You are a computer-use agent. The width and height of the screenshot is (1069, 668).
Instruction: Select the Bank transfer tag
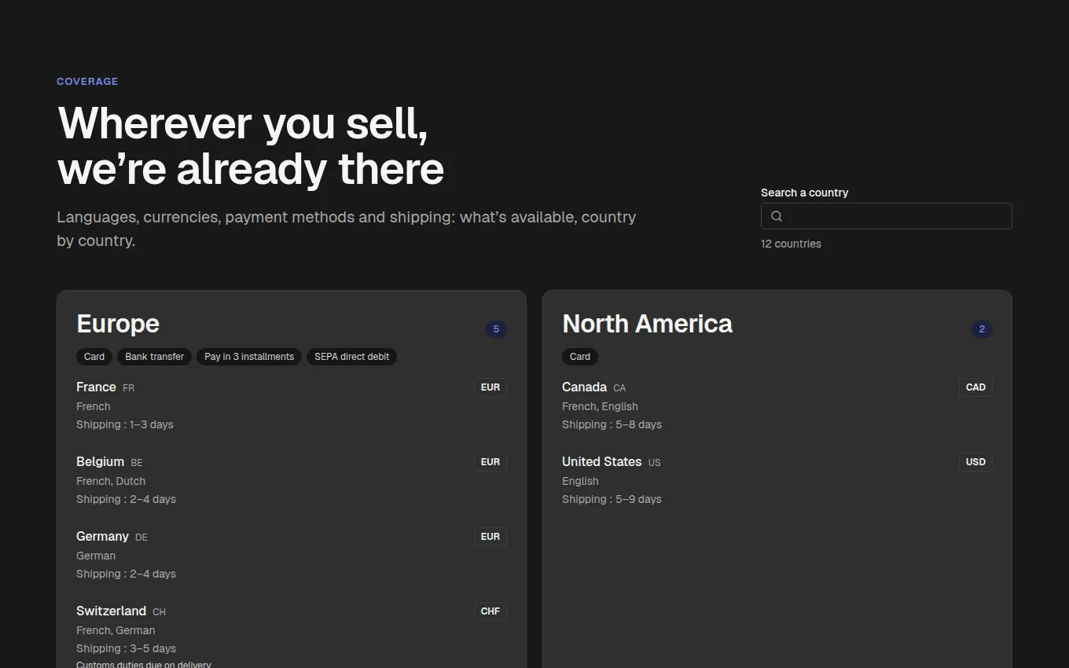coord(154,357)
